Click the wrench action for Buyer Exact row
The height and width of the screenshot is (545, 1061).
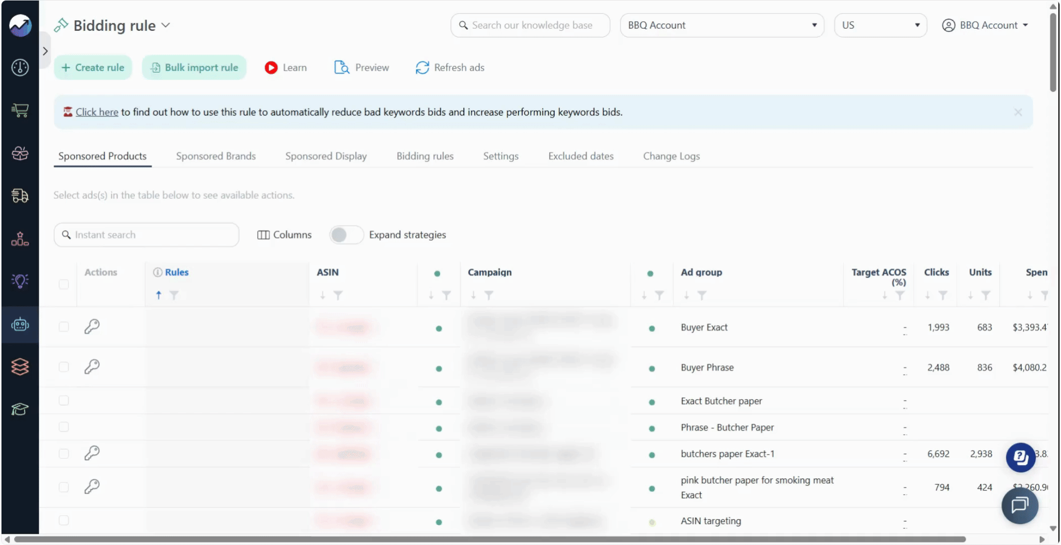point(92,326)
